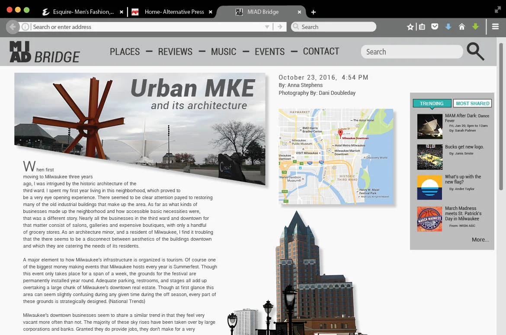
Task: Click Bucks get new logo headline
Action: coord(464,147)
